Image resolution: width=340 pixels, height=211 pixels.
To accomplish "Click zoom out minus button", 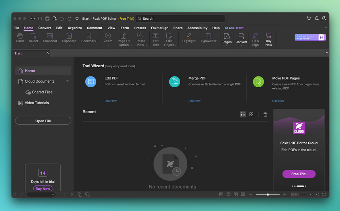I will tap(251, 195).
